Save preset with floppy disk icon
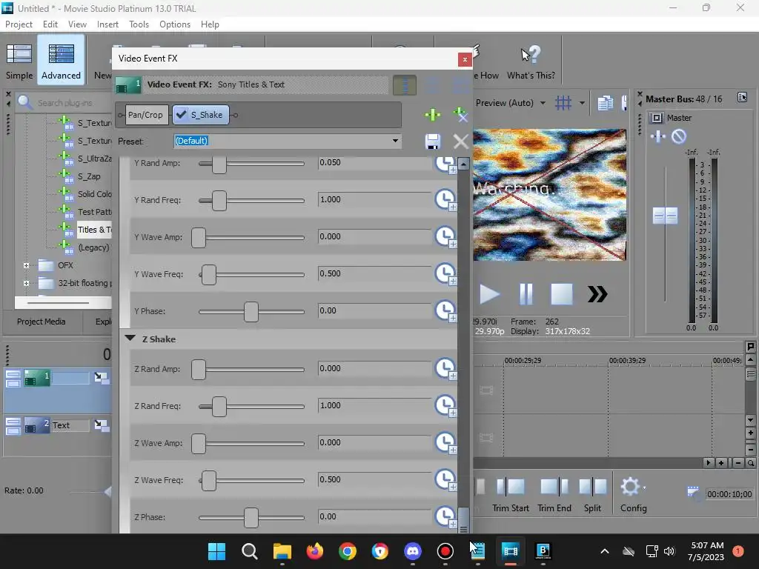 click(432, 142)
